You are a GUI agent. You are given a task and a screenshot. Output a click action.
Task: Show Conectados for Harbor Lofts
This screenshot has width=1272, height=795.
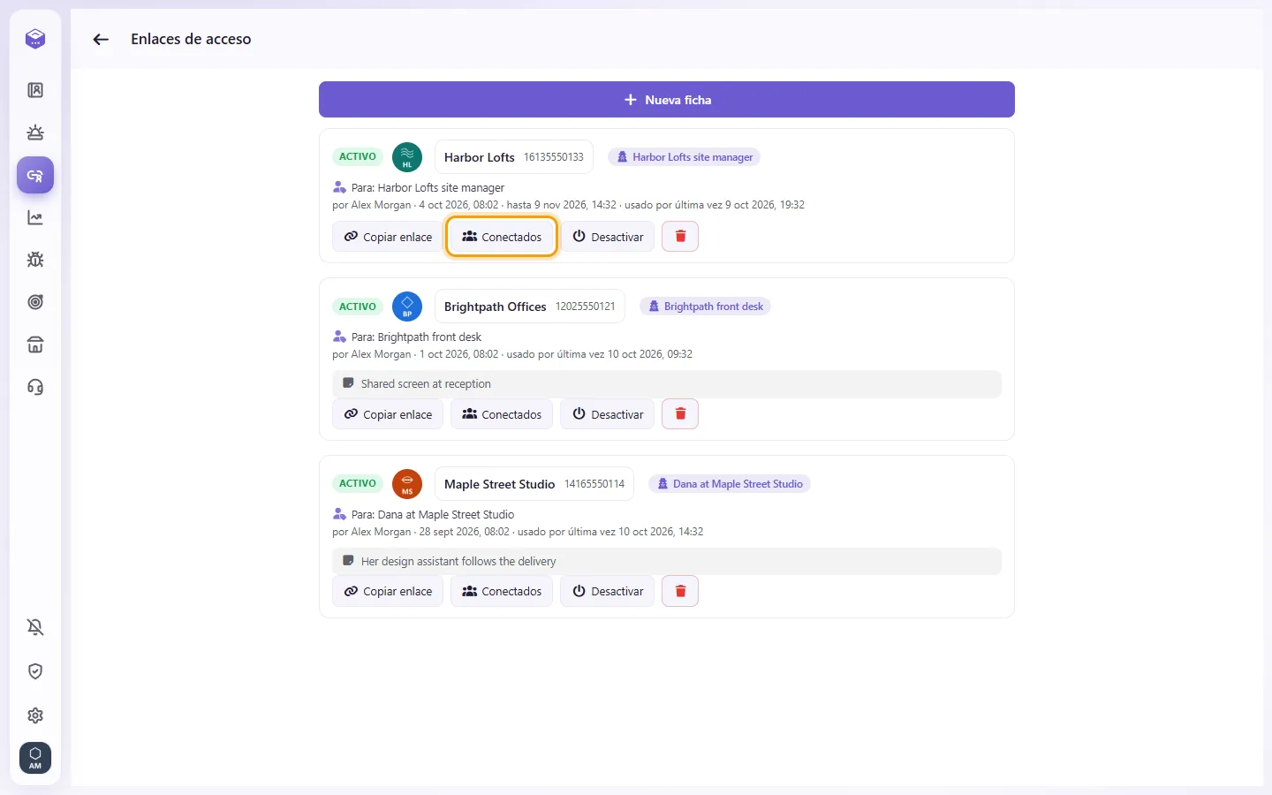point(502,237)
